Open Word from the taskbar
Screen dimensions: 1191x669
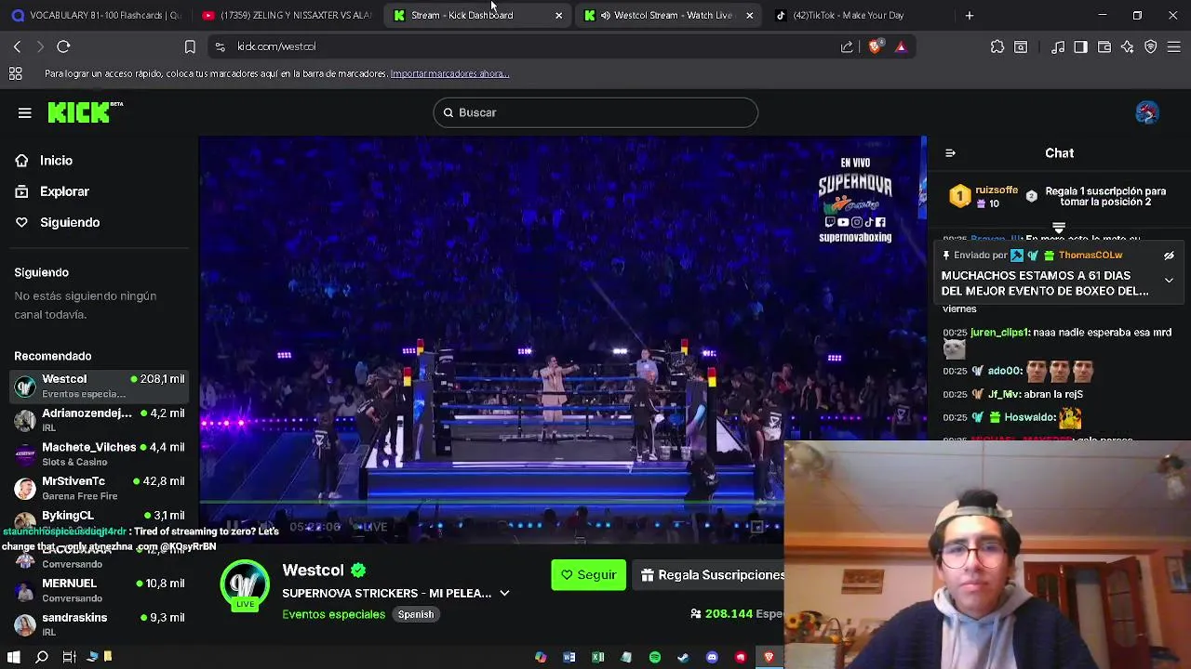[569, 657]
